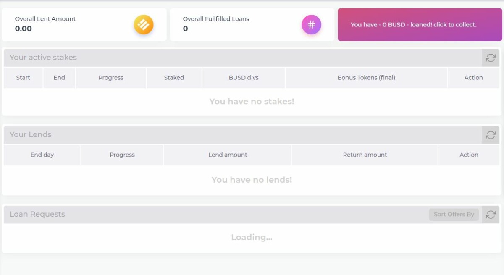Screen dimensions: 504x275
Task: Select the Progress header under active stakes
Action: pyautogui.click(x=111, y=78)
